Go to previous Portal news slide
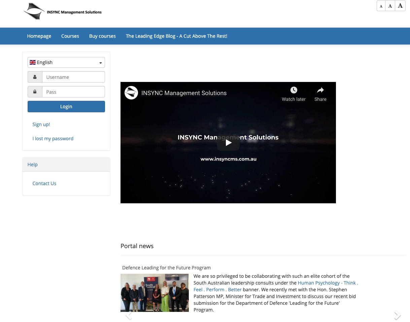 [129, 315]
